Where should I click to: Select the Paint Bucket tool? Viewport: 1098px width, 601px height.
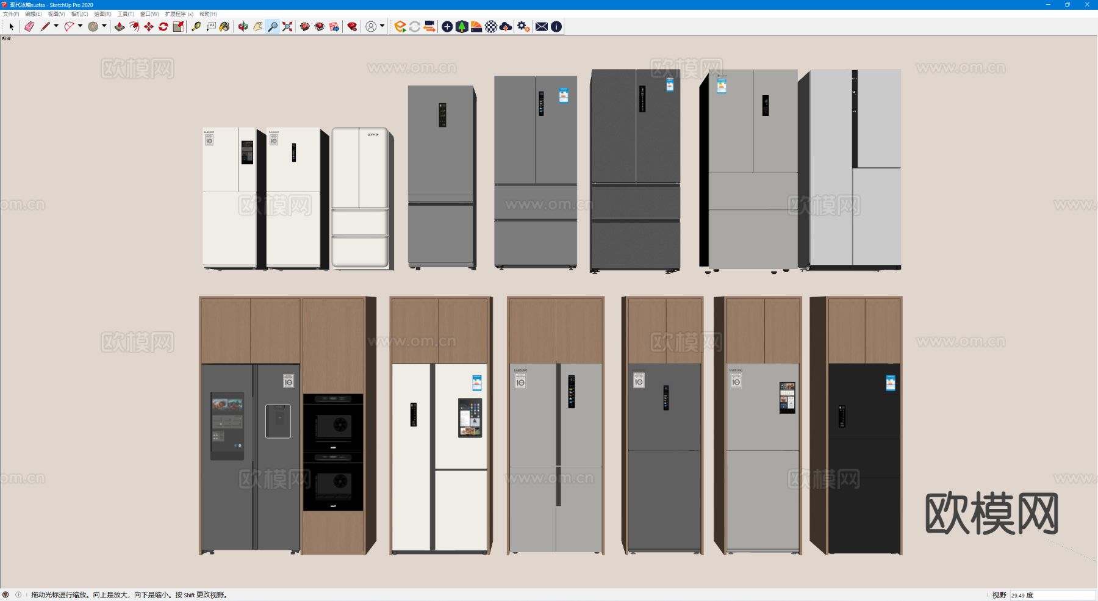225,26
